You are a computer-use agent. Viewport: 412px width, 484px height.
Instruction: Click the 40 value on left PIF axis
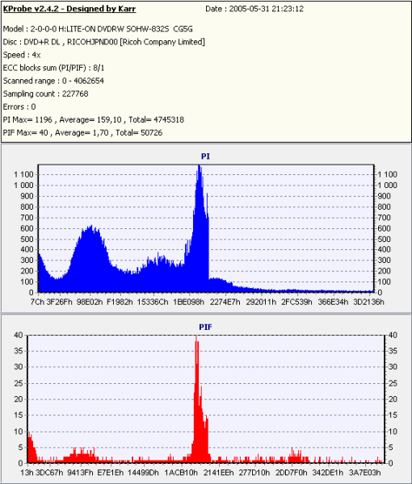19,336
